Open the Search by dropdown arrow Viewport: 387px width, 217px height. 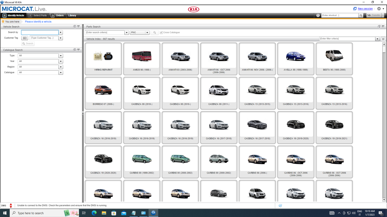click(x=61, y=32)
